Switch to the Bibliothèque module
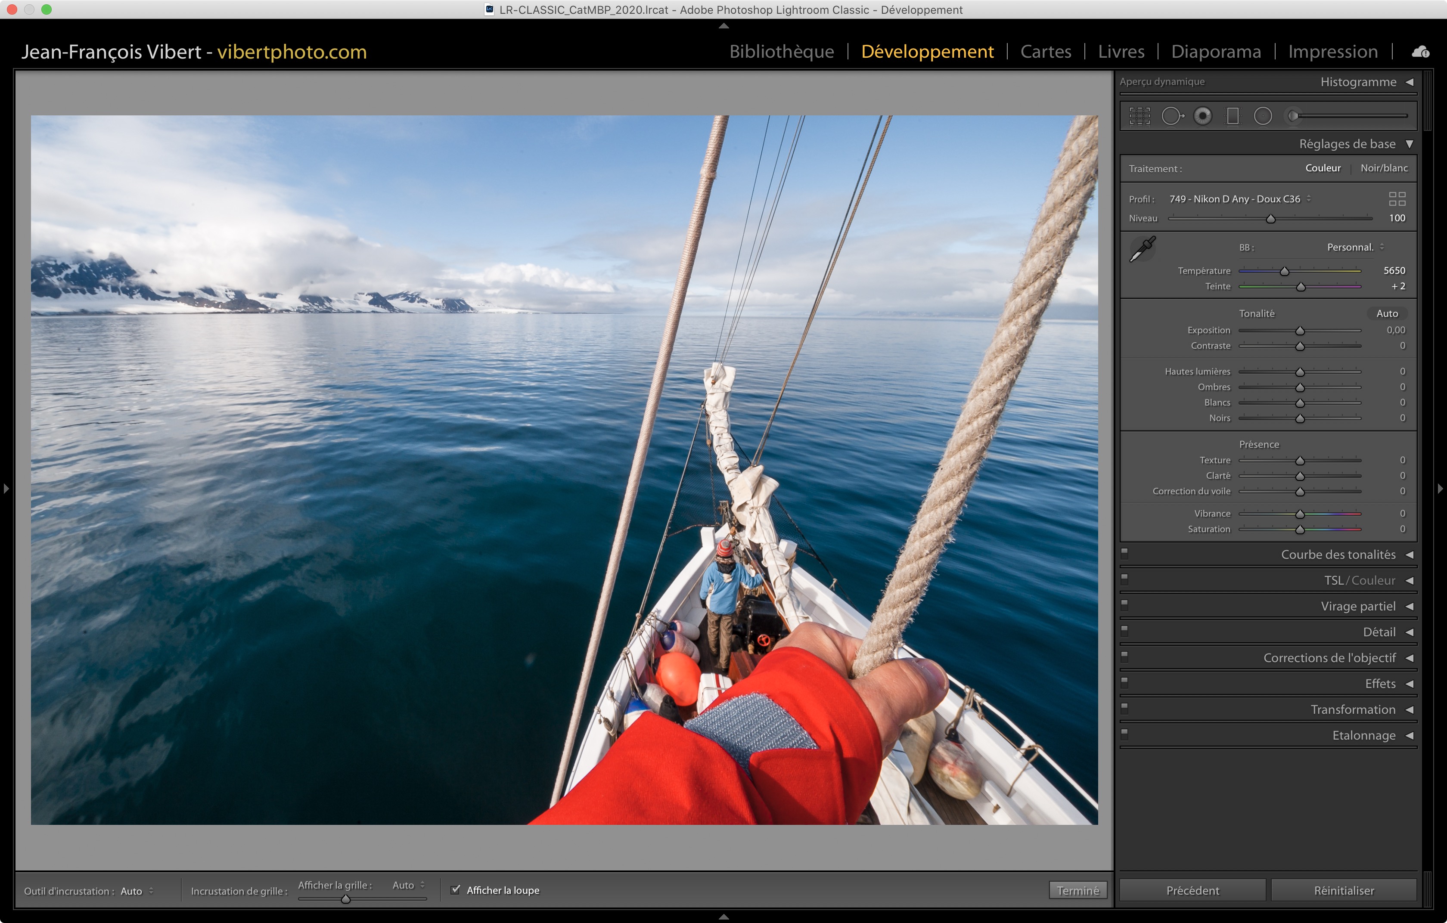 coord(781,52)
